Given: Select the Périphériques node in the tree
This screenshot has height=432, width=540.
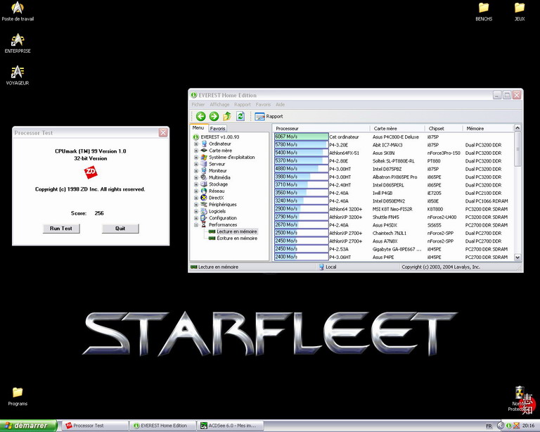Looking at the screenshot, I should 222,204.
